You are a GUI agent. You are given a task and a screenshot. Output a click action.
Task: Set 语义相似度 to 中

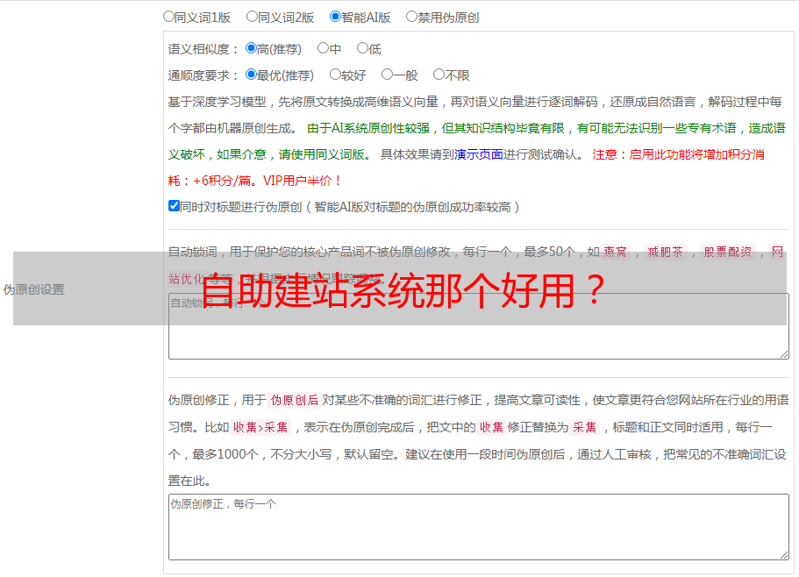(x=323, y=49)
